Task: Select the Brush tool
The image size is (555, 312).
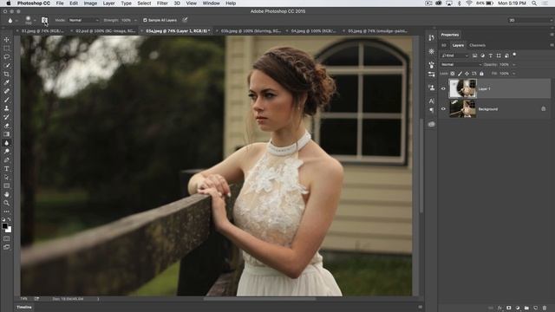Action: pos(6,100)
